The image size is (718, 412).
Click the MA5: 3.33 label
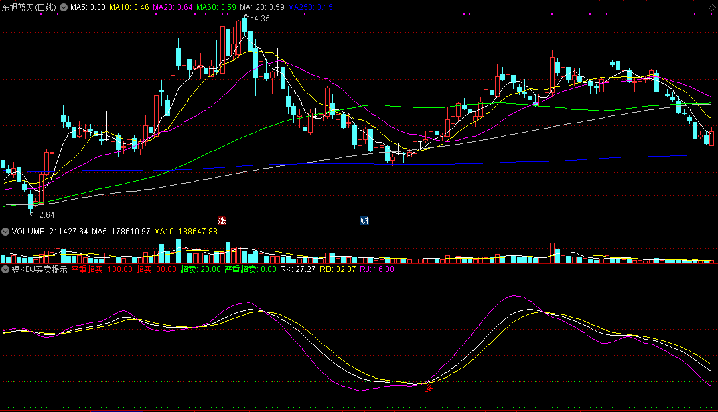pyautogui.click(x=88, y=7)
